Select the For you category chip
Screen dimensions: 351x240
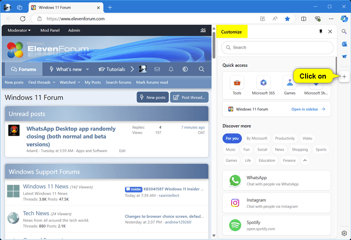point(232,138)
